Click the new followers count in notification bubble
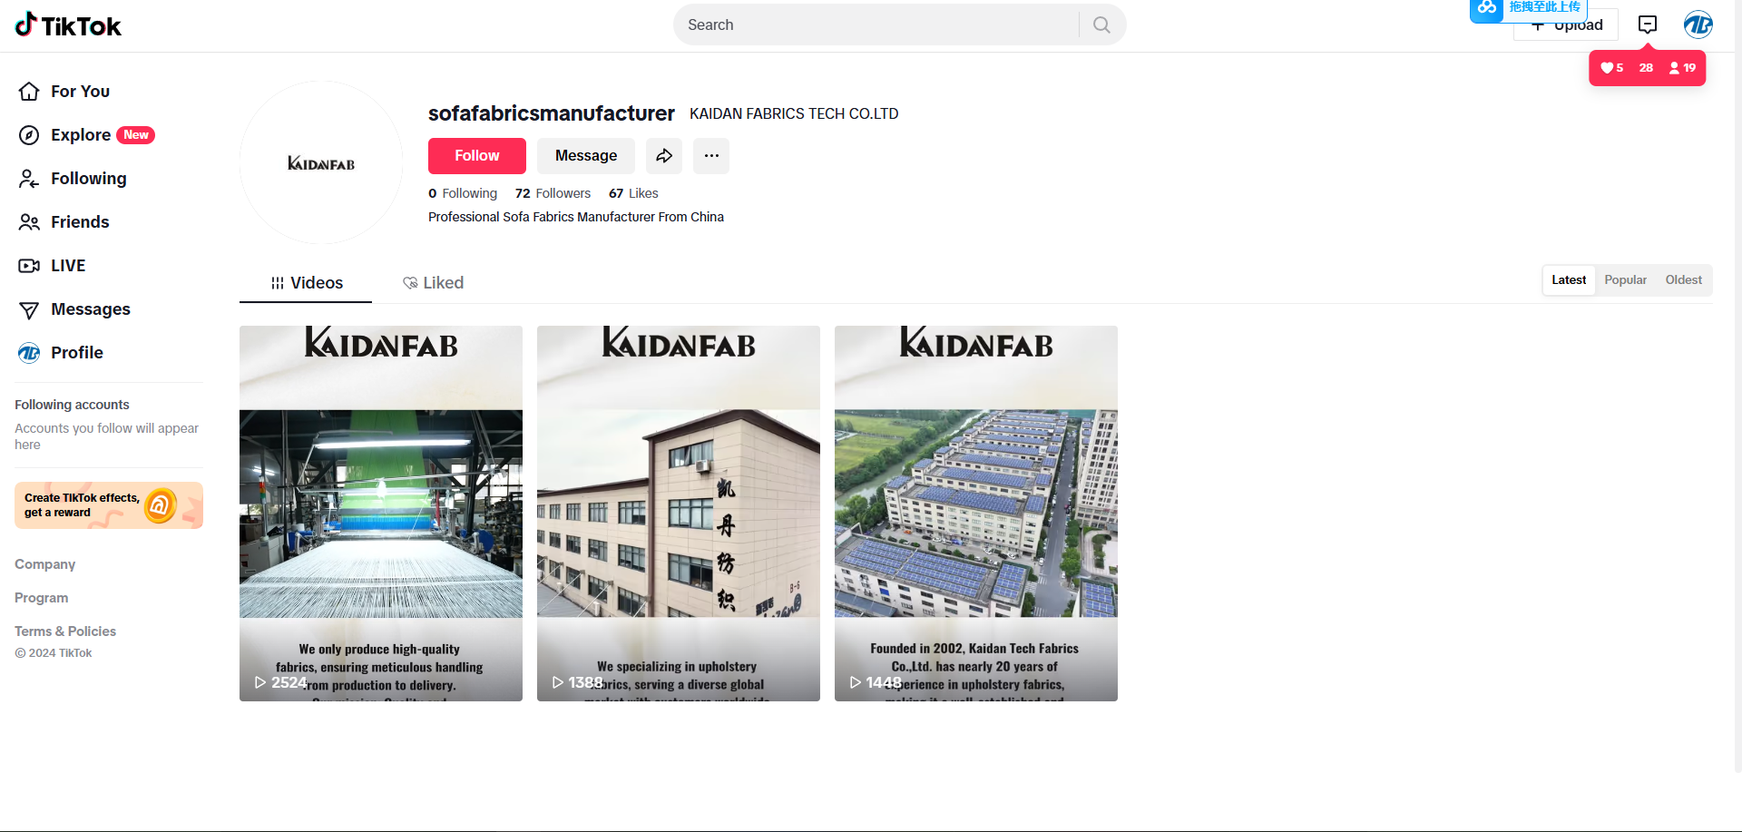 tap(1682, 68)
